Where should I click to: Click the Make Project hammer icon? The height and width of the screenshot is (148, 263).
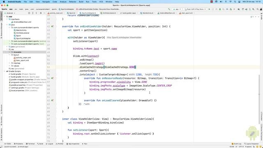pyautogui.click(x=169, y=9)
